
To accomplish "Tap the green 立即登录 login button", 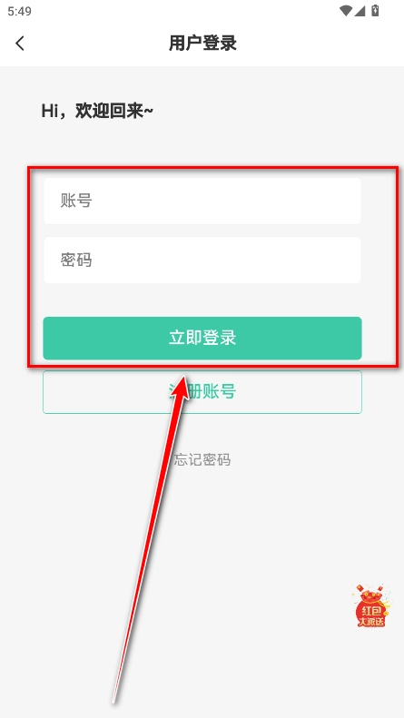I will pyautogui.click(x=202, y=338).
